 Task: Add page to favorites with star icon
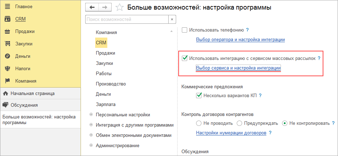click(x=120, y=7)
